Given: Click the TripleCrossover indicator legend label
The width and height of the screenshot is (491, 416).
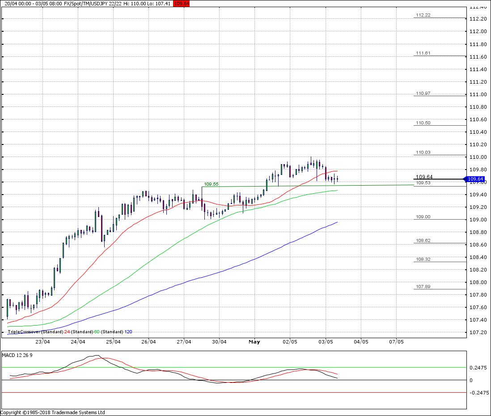Looking at the screenshot, I should tap(24, 332).
